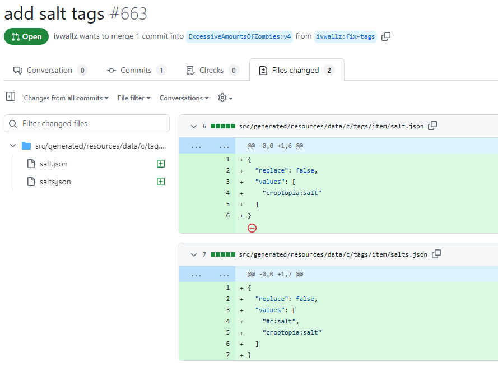Screen dimensions: 498x385
Task: Click the added-file icon beside salts.json
Action: (x=161, y=182)
